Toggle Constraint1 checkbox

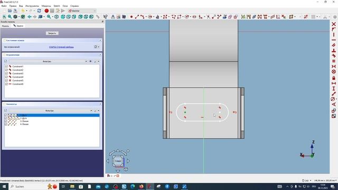[6, 66]
